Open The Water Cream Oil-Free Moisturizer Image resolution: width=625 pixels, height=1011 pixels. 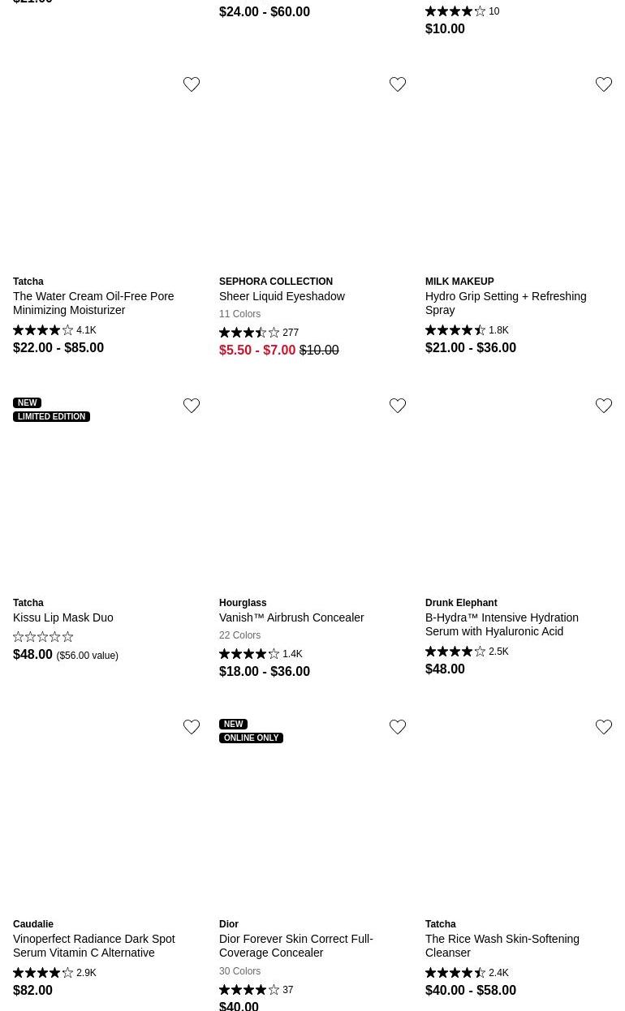(x=93, y=303)
